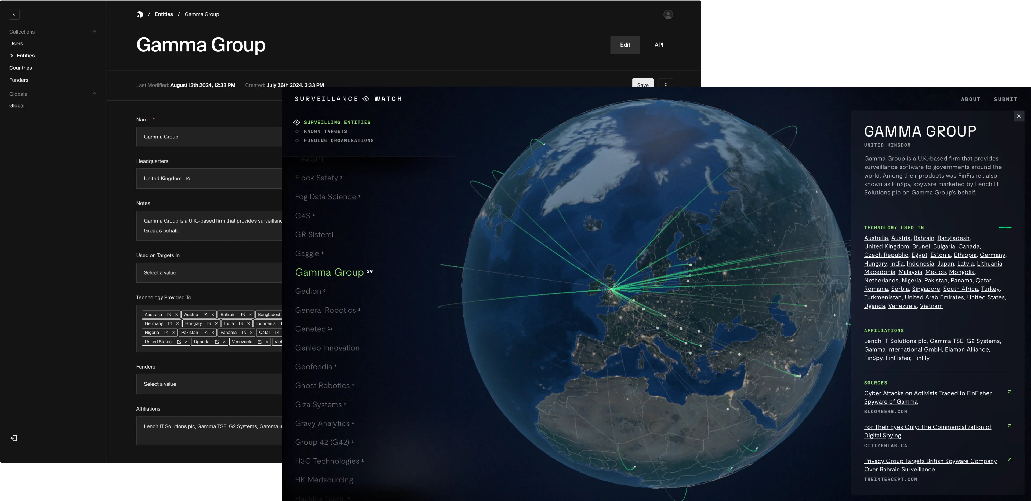Remove the Hungary tag
The height and width of the screenshot is (501, 1031).
(216, 323)
